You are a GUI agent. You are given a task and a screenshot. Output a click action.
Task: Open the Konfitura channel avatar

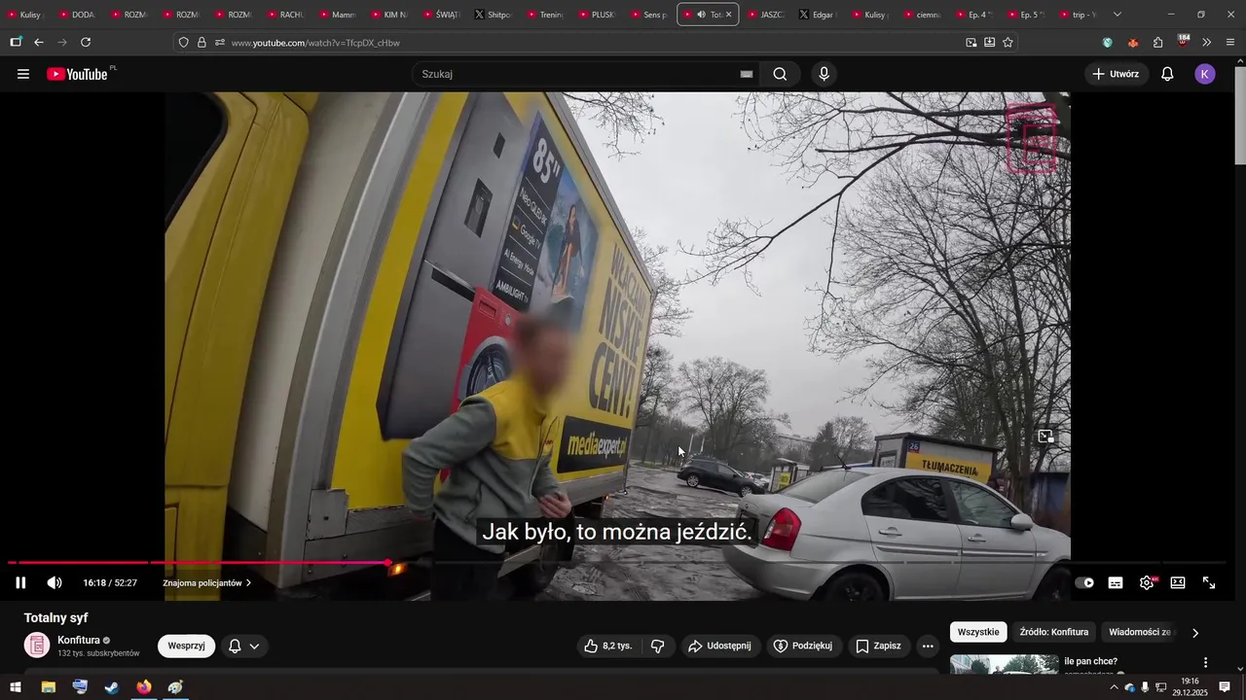37,646
